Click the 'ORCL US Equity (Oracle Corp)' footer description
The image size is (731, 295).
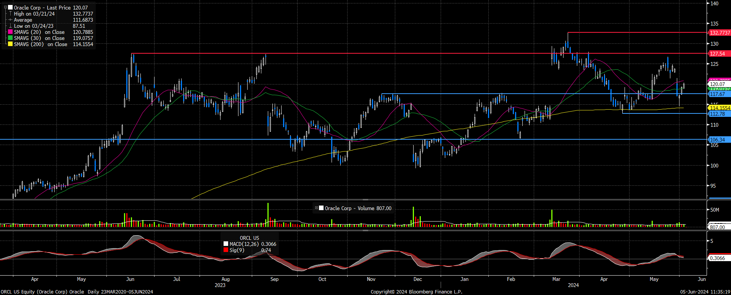(34, 292)
